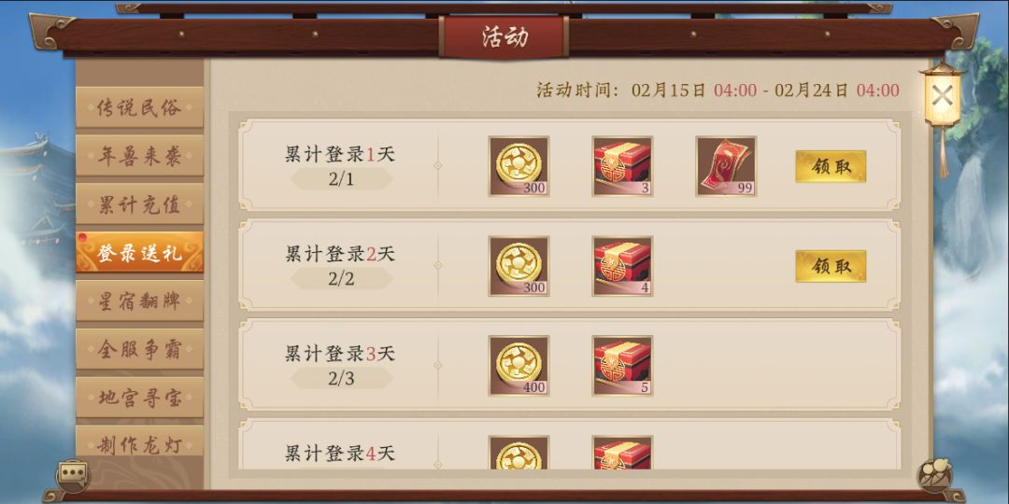Tap the red scroll ticket reward icon
The height and width of the screenshot is (504, 1009).
(x=726, y=166)
